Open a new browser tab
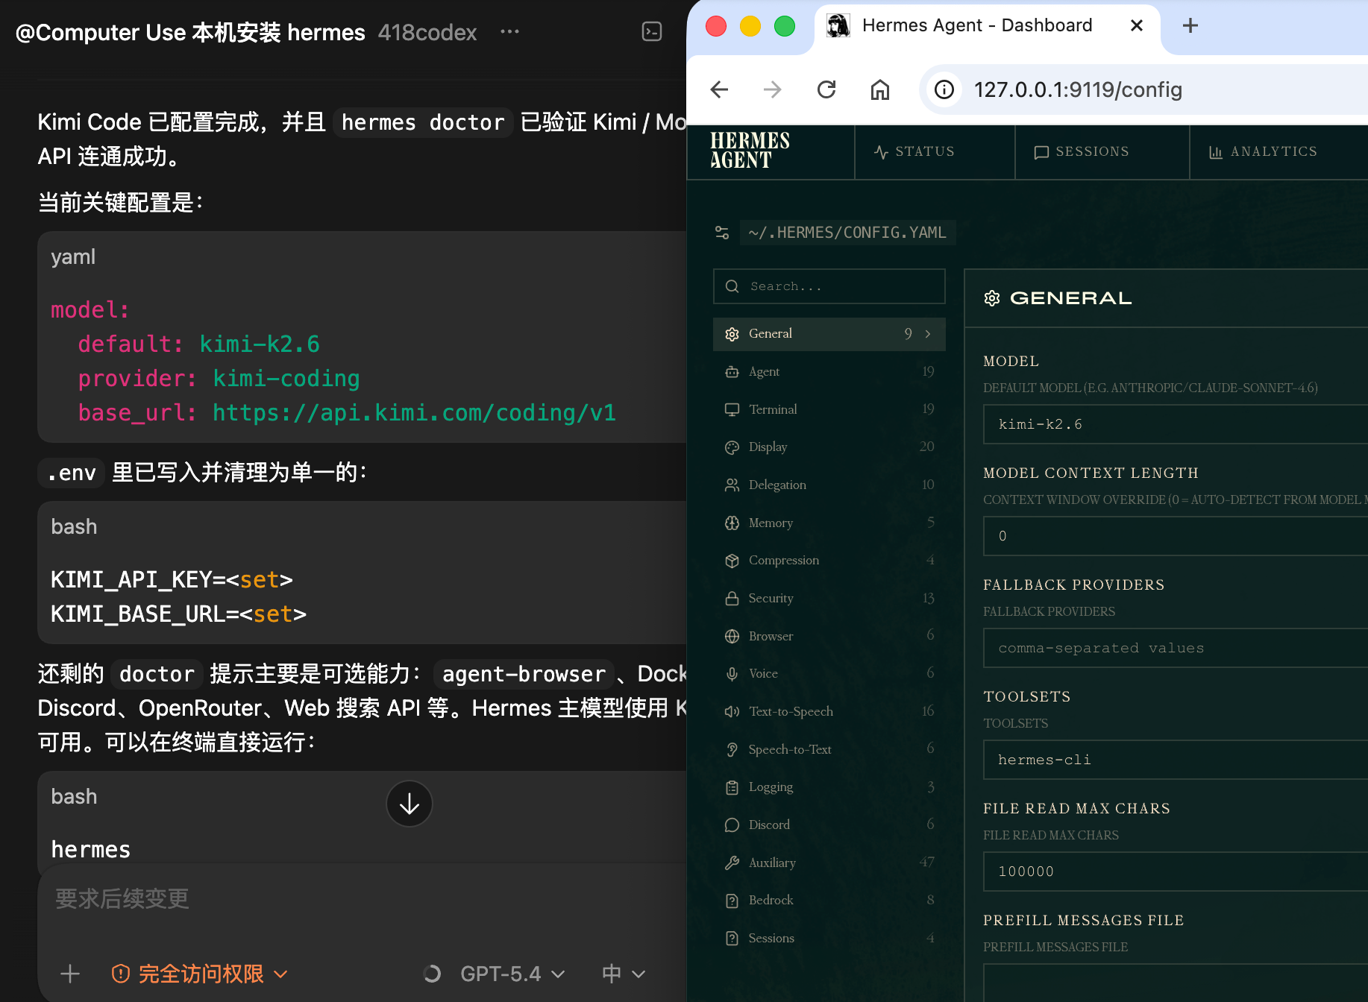The width and height of the screenshot is (1368, 1002). [x=1190, y=25]
